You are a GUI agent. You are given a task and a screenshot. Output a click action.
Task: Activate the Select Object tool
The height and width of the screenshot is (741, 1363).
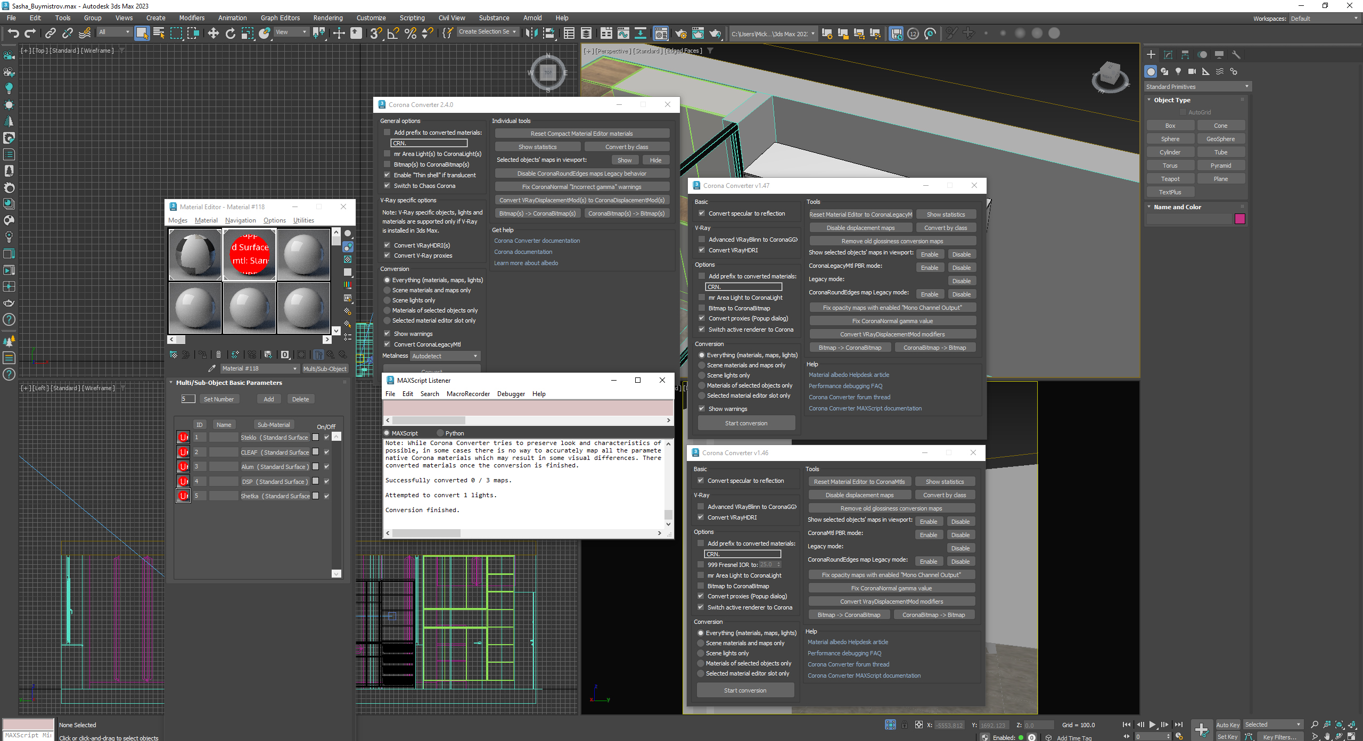pyautogui.click(x=142, y=34)
